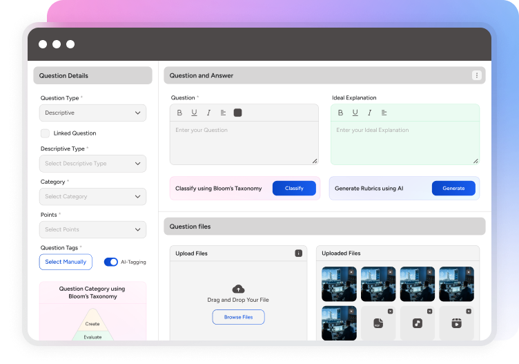Apply bold in the Question editor
The height and width of the screenshot is (364, 519).
(x=179, y=113)
